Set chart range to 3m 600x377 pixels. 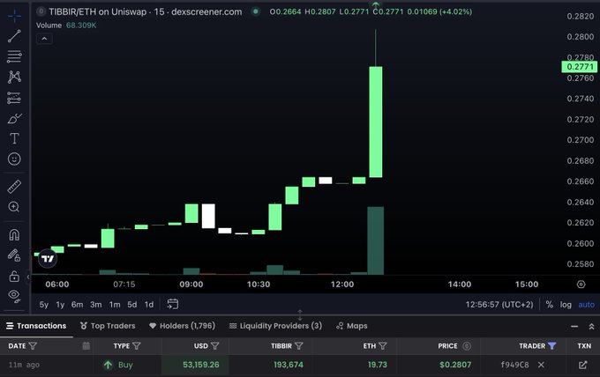[95, 305]
